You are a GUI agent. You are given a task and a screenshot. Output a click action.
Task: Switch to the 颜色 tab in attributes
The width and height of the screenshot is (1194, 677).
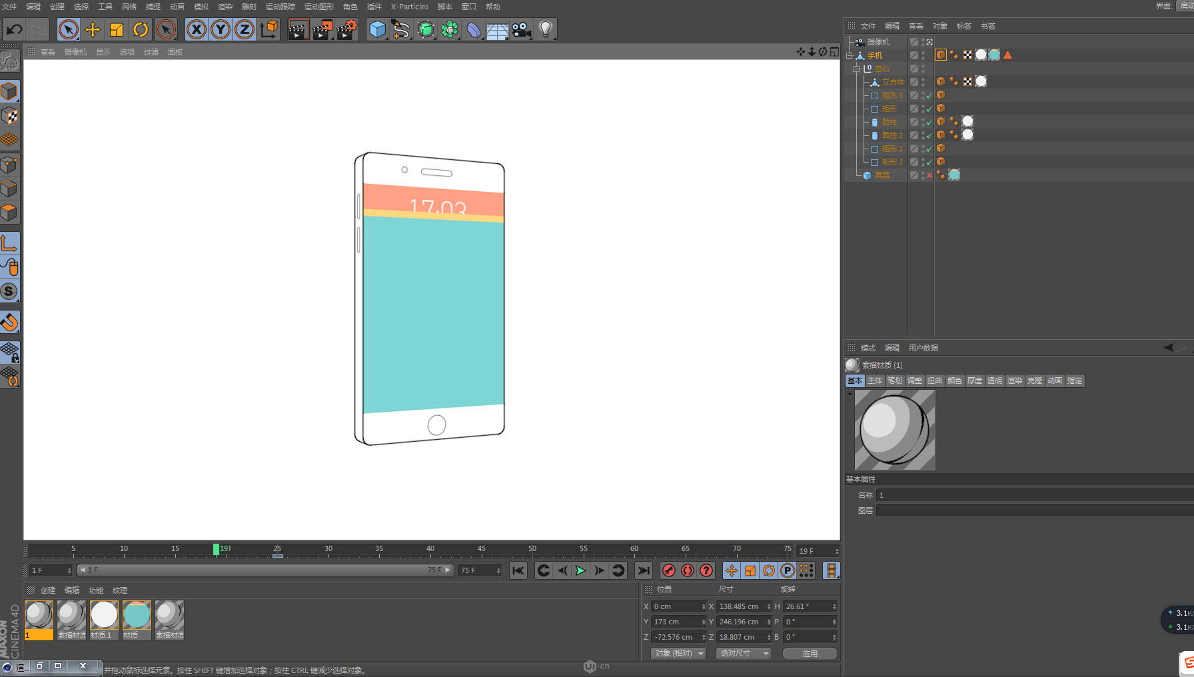[x=954, y=380]
